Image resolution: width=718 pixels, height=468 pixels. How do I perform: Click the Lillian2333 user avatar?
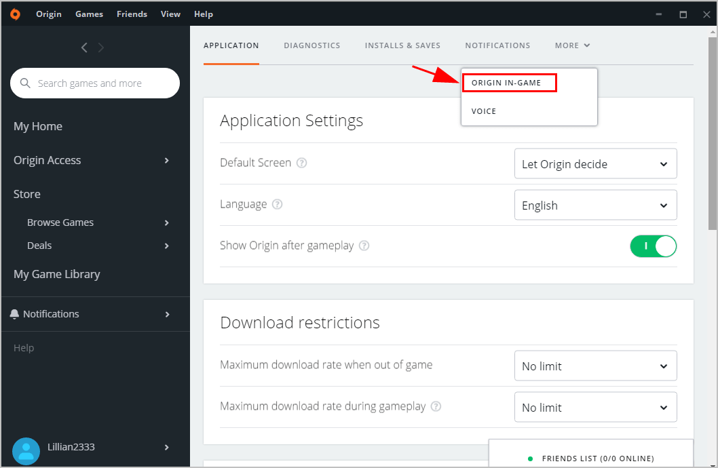[26, 450]
